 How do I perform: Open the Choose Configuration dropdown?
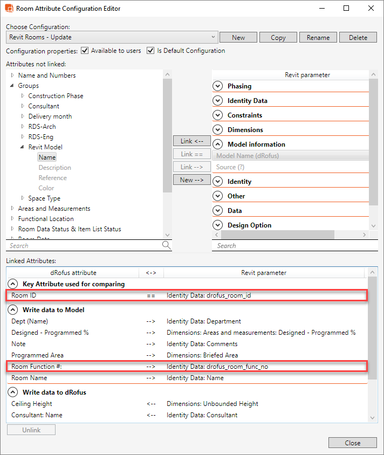[214, 37]
